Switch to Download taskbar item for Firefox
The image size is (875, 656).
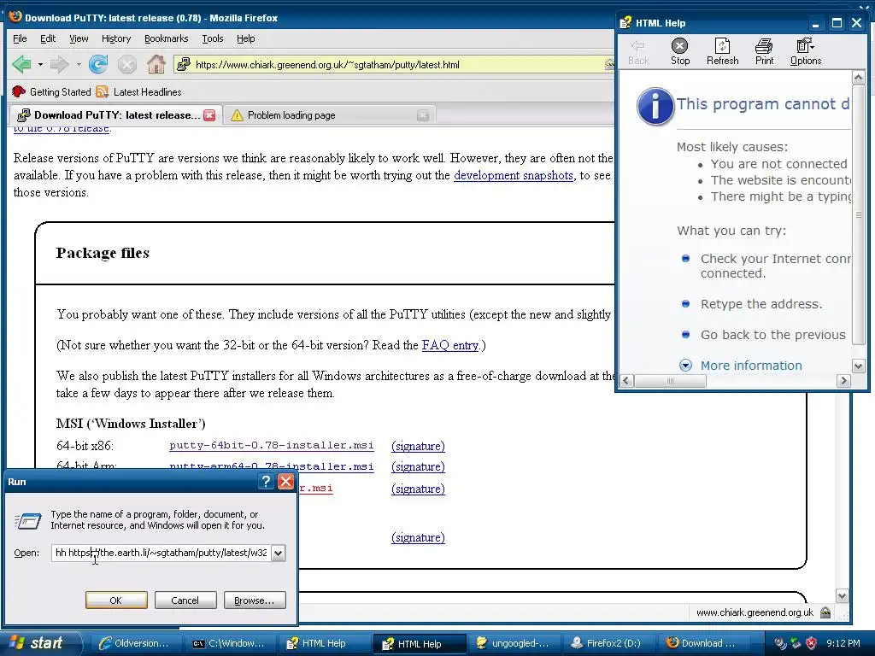(x=702, y=643)
